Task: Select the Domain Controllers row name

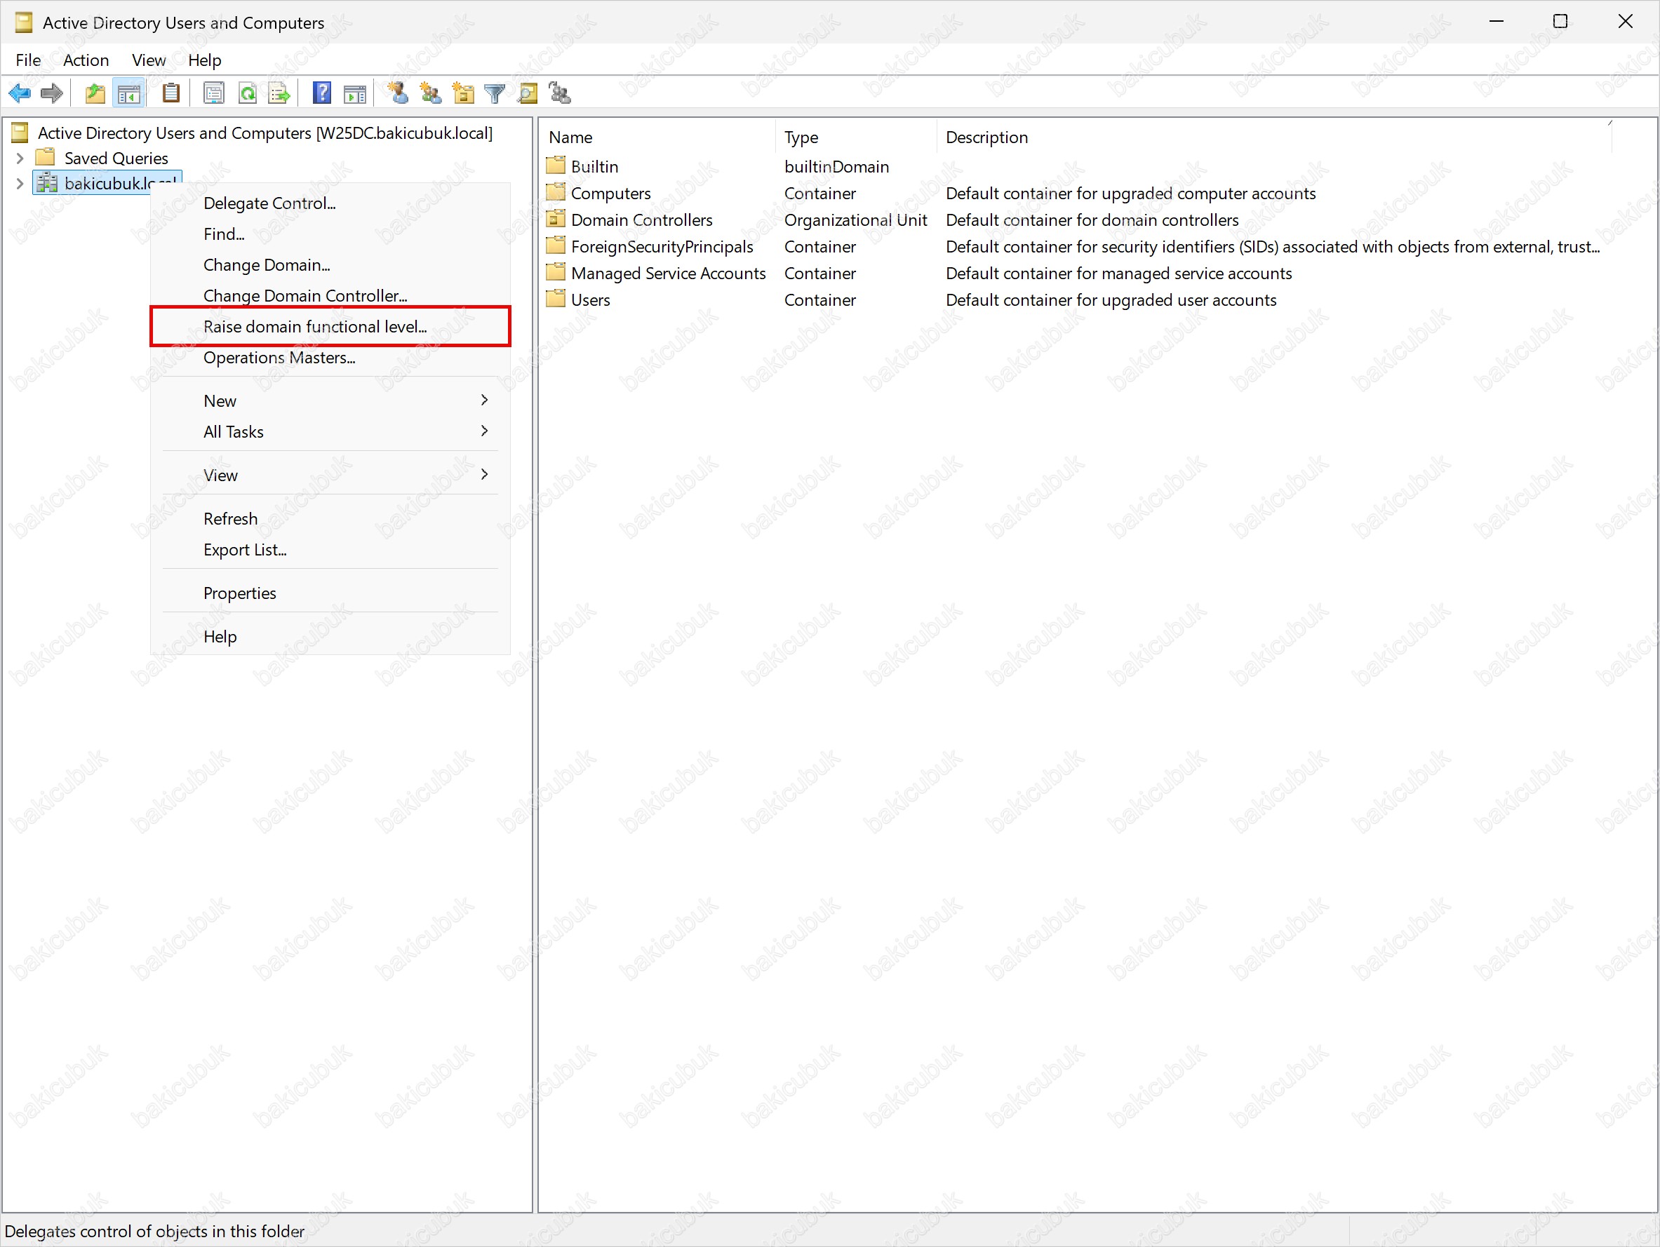Action: (x=642, y=220)
